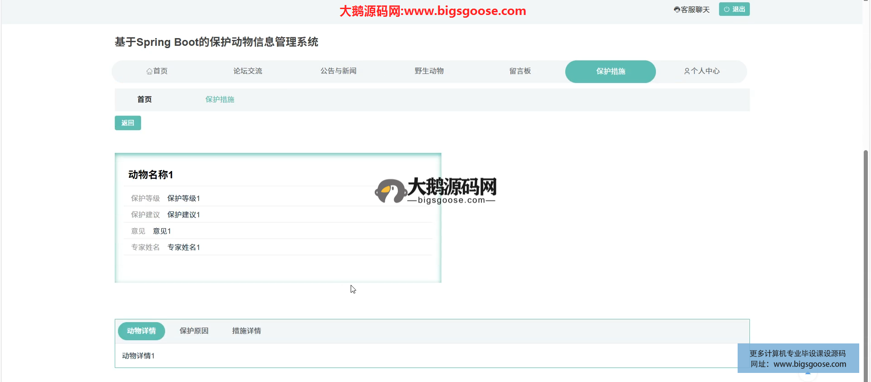Select the highlighted 保护措施 navigation pill

pyautogui.click(x=611, y=72)
